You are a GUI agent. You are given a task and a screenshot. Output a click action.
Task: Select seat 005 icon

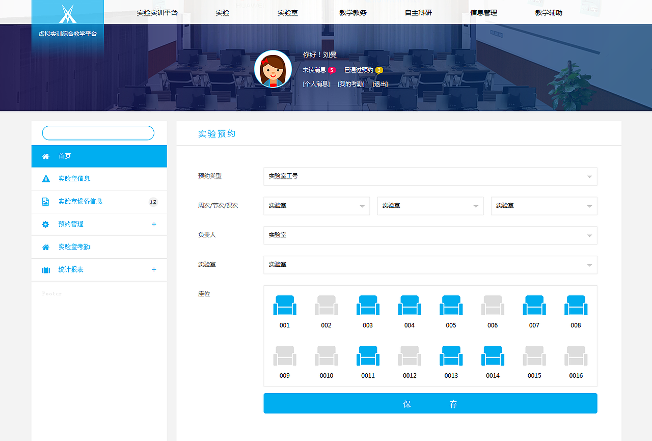pyautogui.click(x=451, y=306)
